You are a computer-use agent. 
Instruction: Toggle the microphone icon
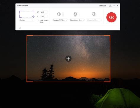point(75,14)
